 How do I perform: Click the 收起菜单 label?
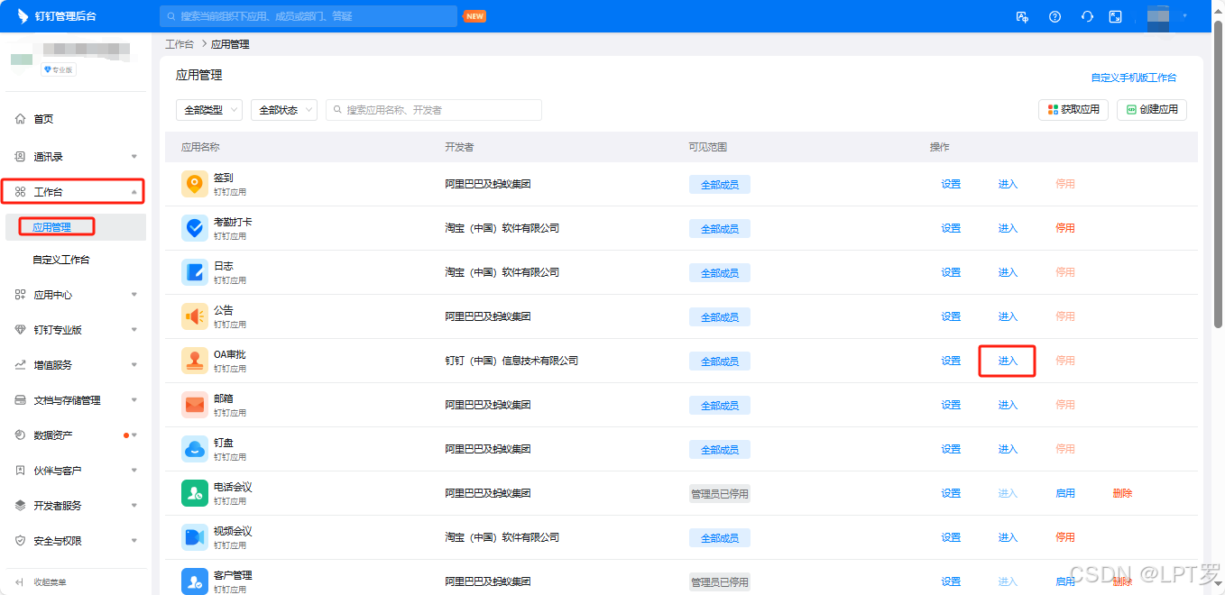coord(50,582)
